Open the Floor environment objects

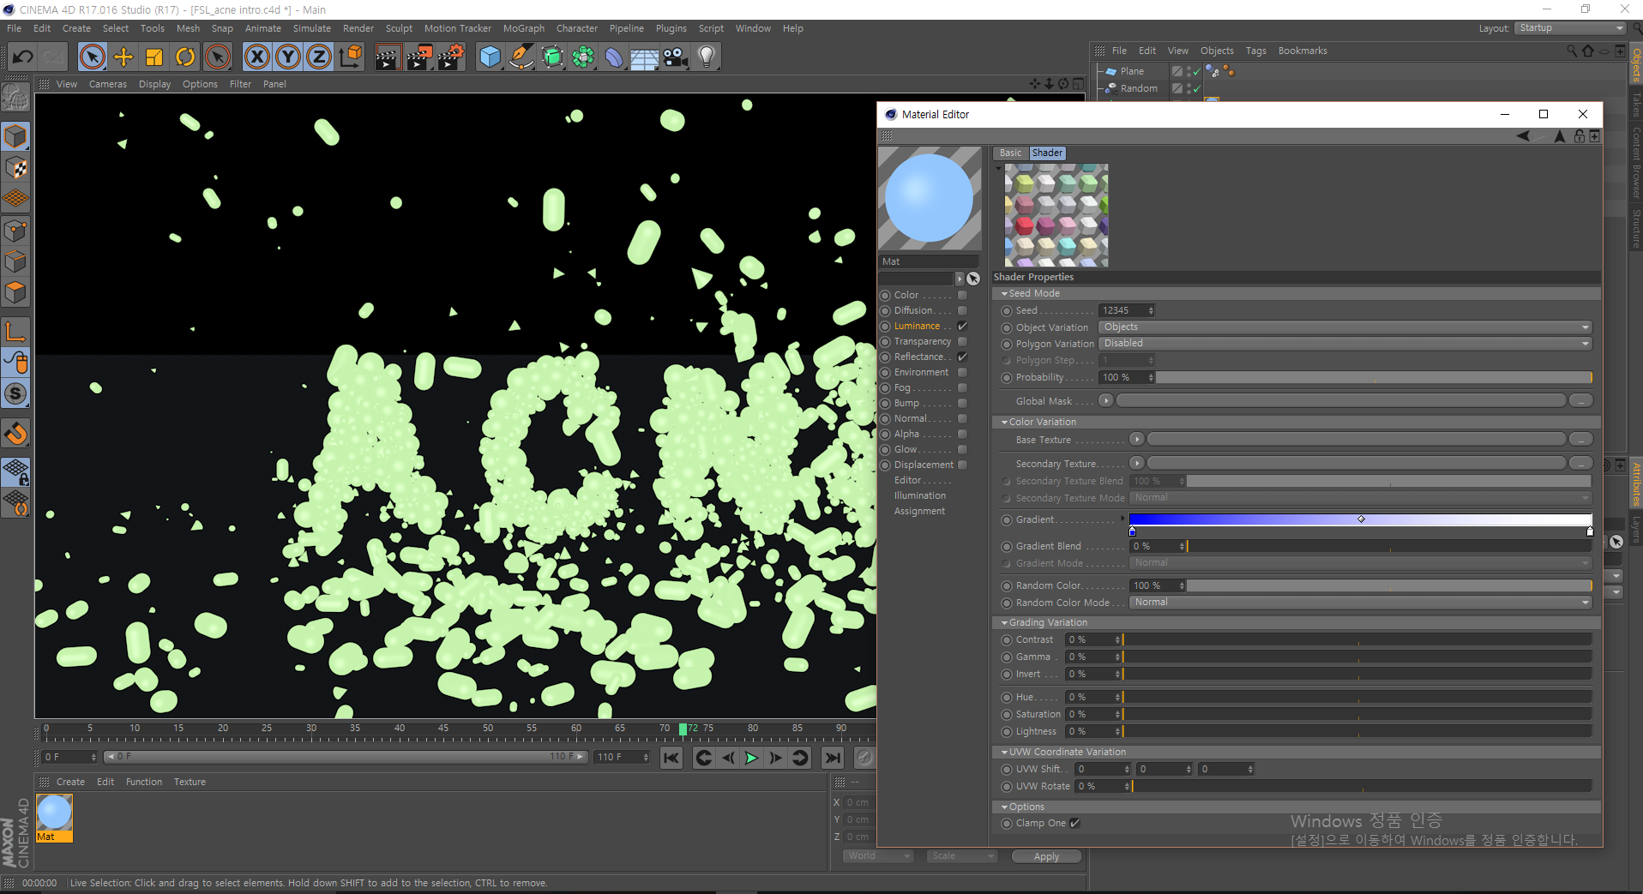(645, 57)
